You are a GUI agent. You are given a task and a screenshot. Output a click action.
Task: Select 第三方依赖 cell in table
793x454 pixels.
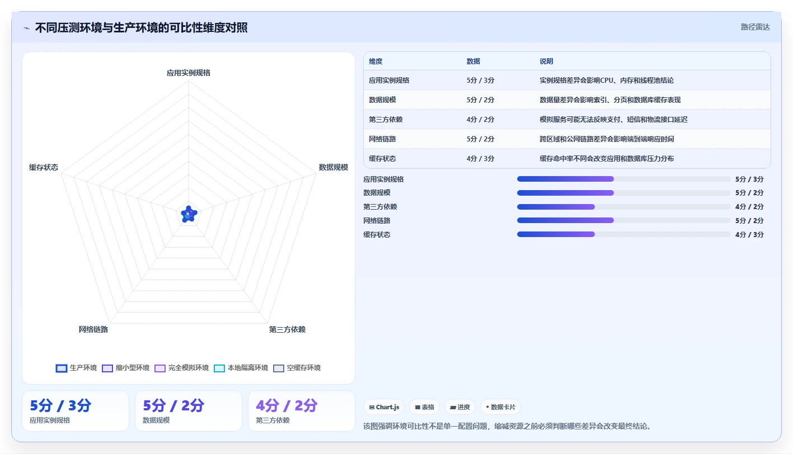(x=386, y=120)
